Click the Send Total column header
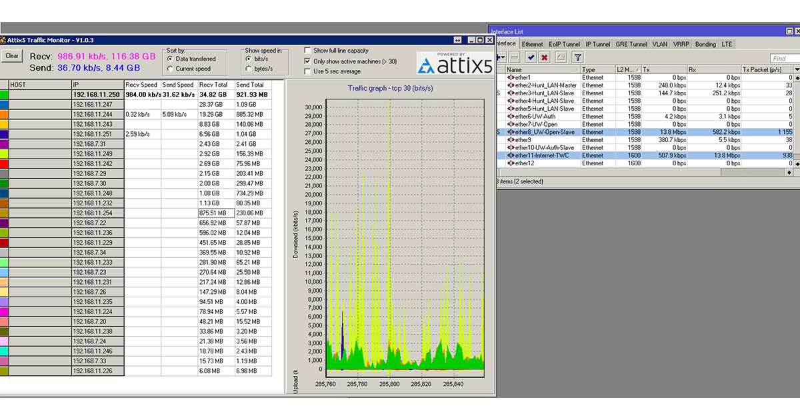 click(254, 85)
